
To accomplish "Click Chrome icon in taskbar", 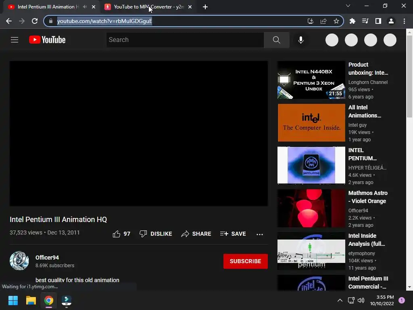I will pos(49,300).
